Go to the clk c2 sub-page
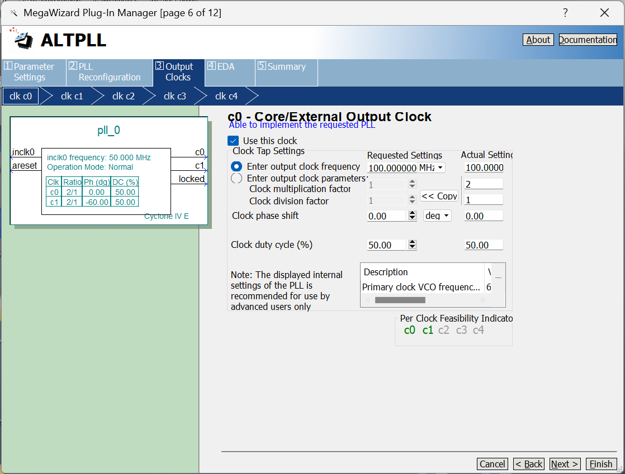Viewport: 625px width, 474px height. coord(123,96)
